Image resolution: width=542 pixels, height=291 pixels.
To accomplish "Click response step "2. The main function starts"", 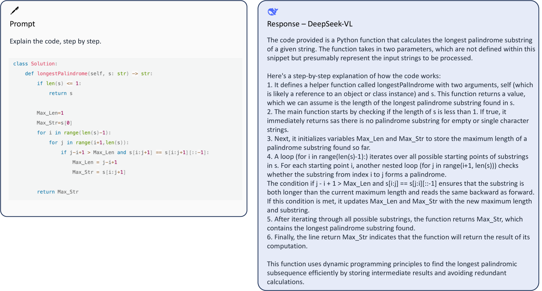I will click(x=398, y=121).
